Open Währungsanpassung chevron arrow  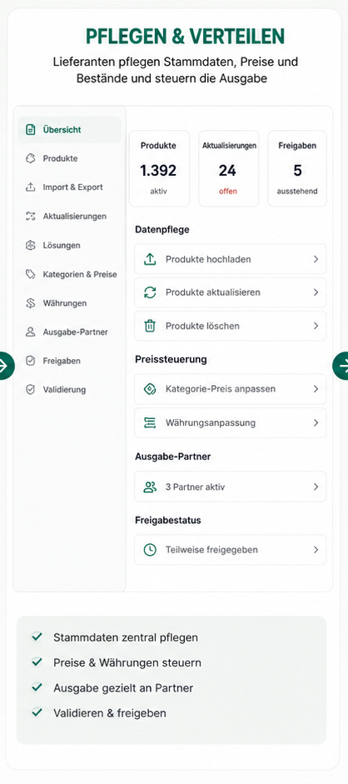(x=316, y=423)
